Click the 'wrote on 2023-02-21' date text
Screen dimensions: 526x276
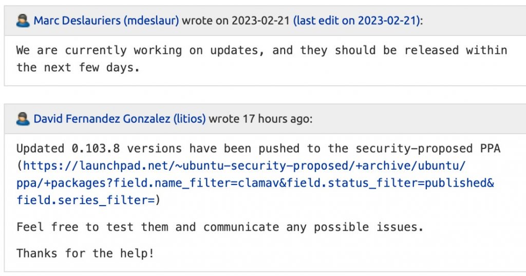click(x=236, y=21)
